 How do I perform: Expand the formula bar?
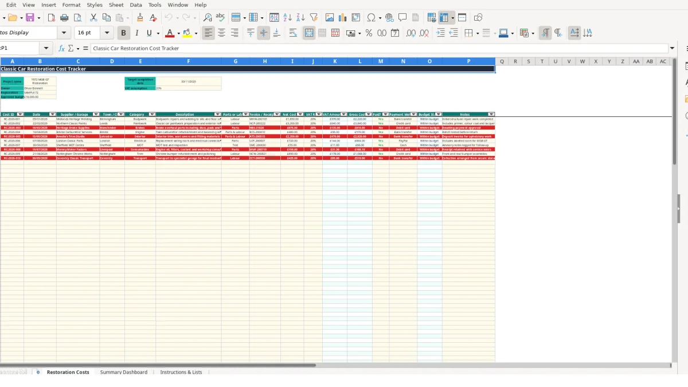[672, 49]
